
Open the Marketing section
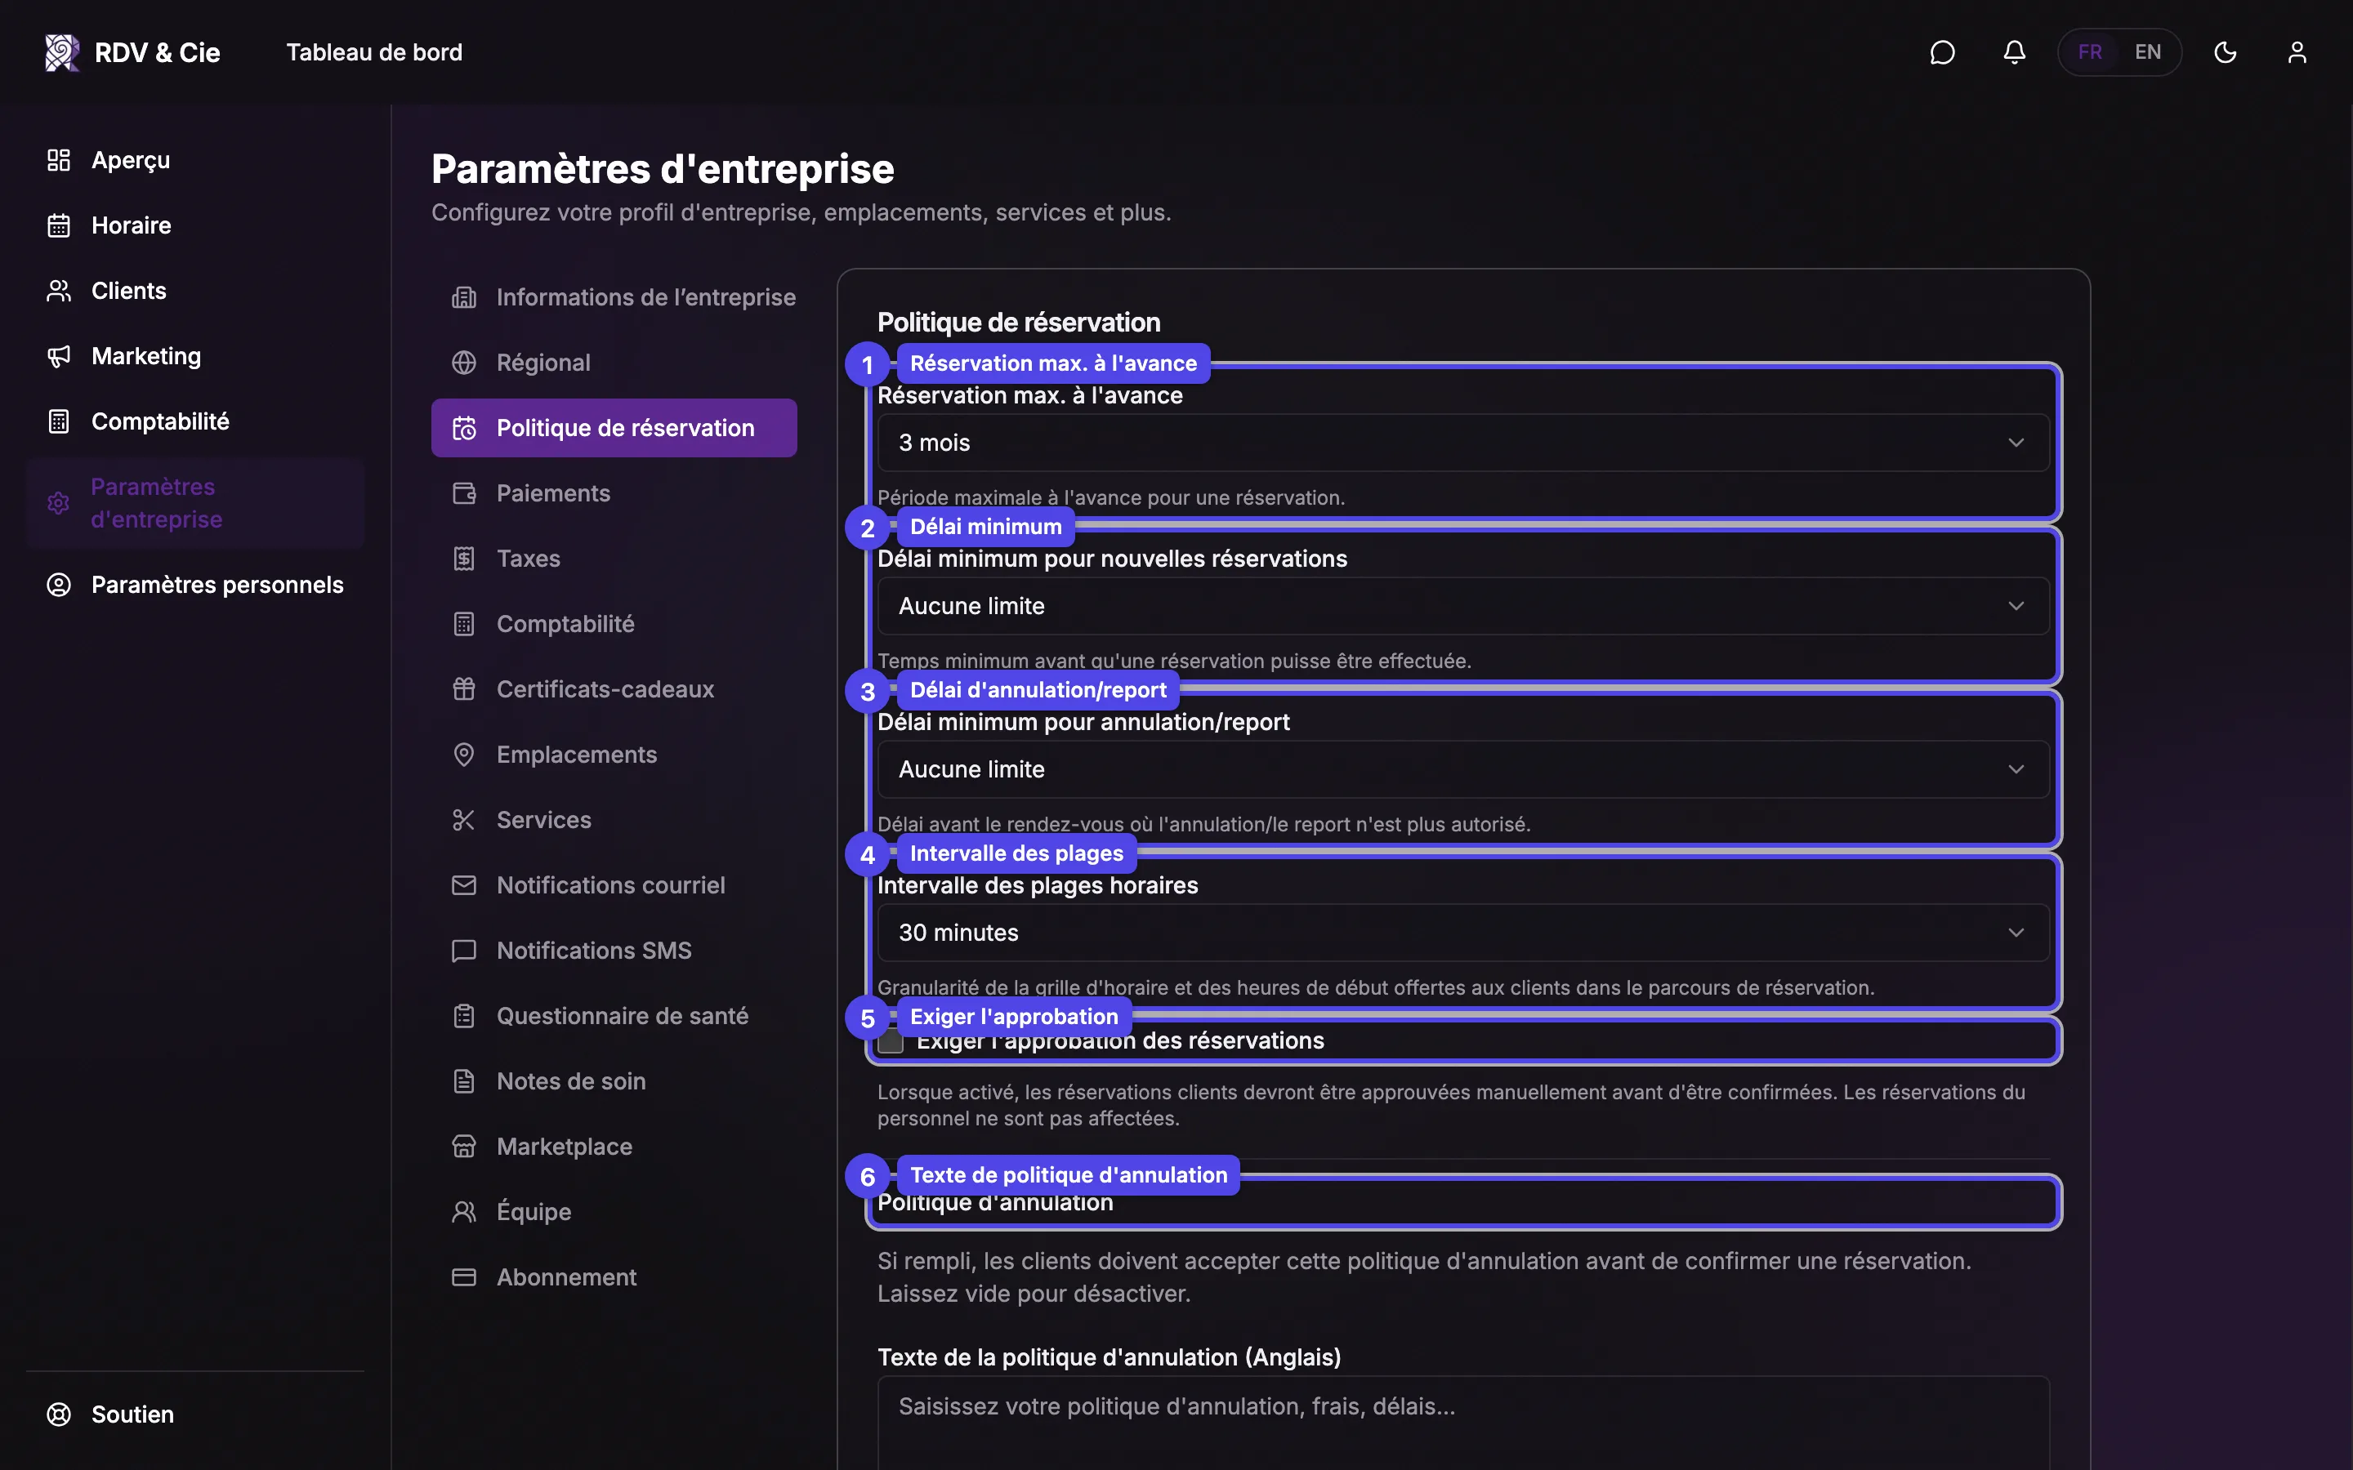tap(124, 356)
